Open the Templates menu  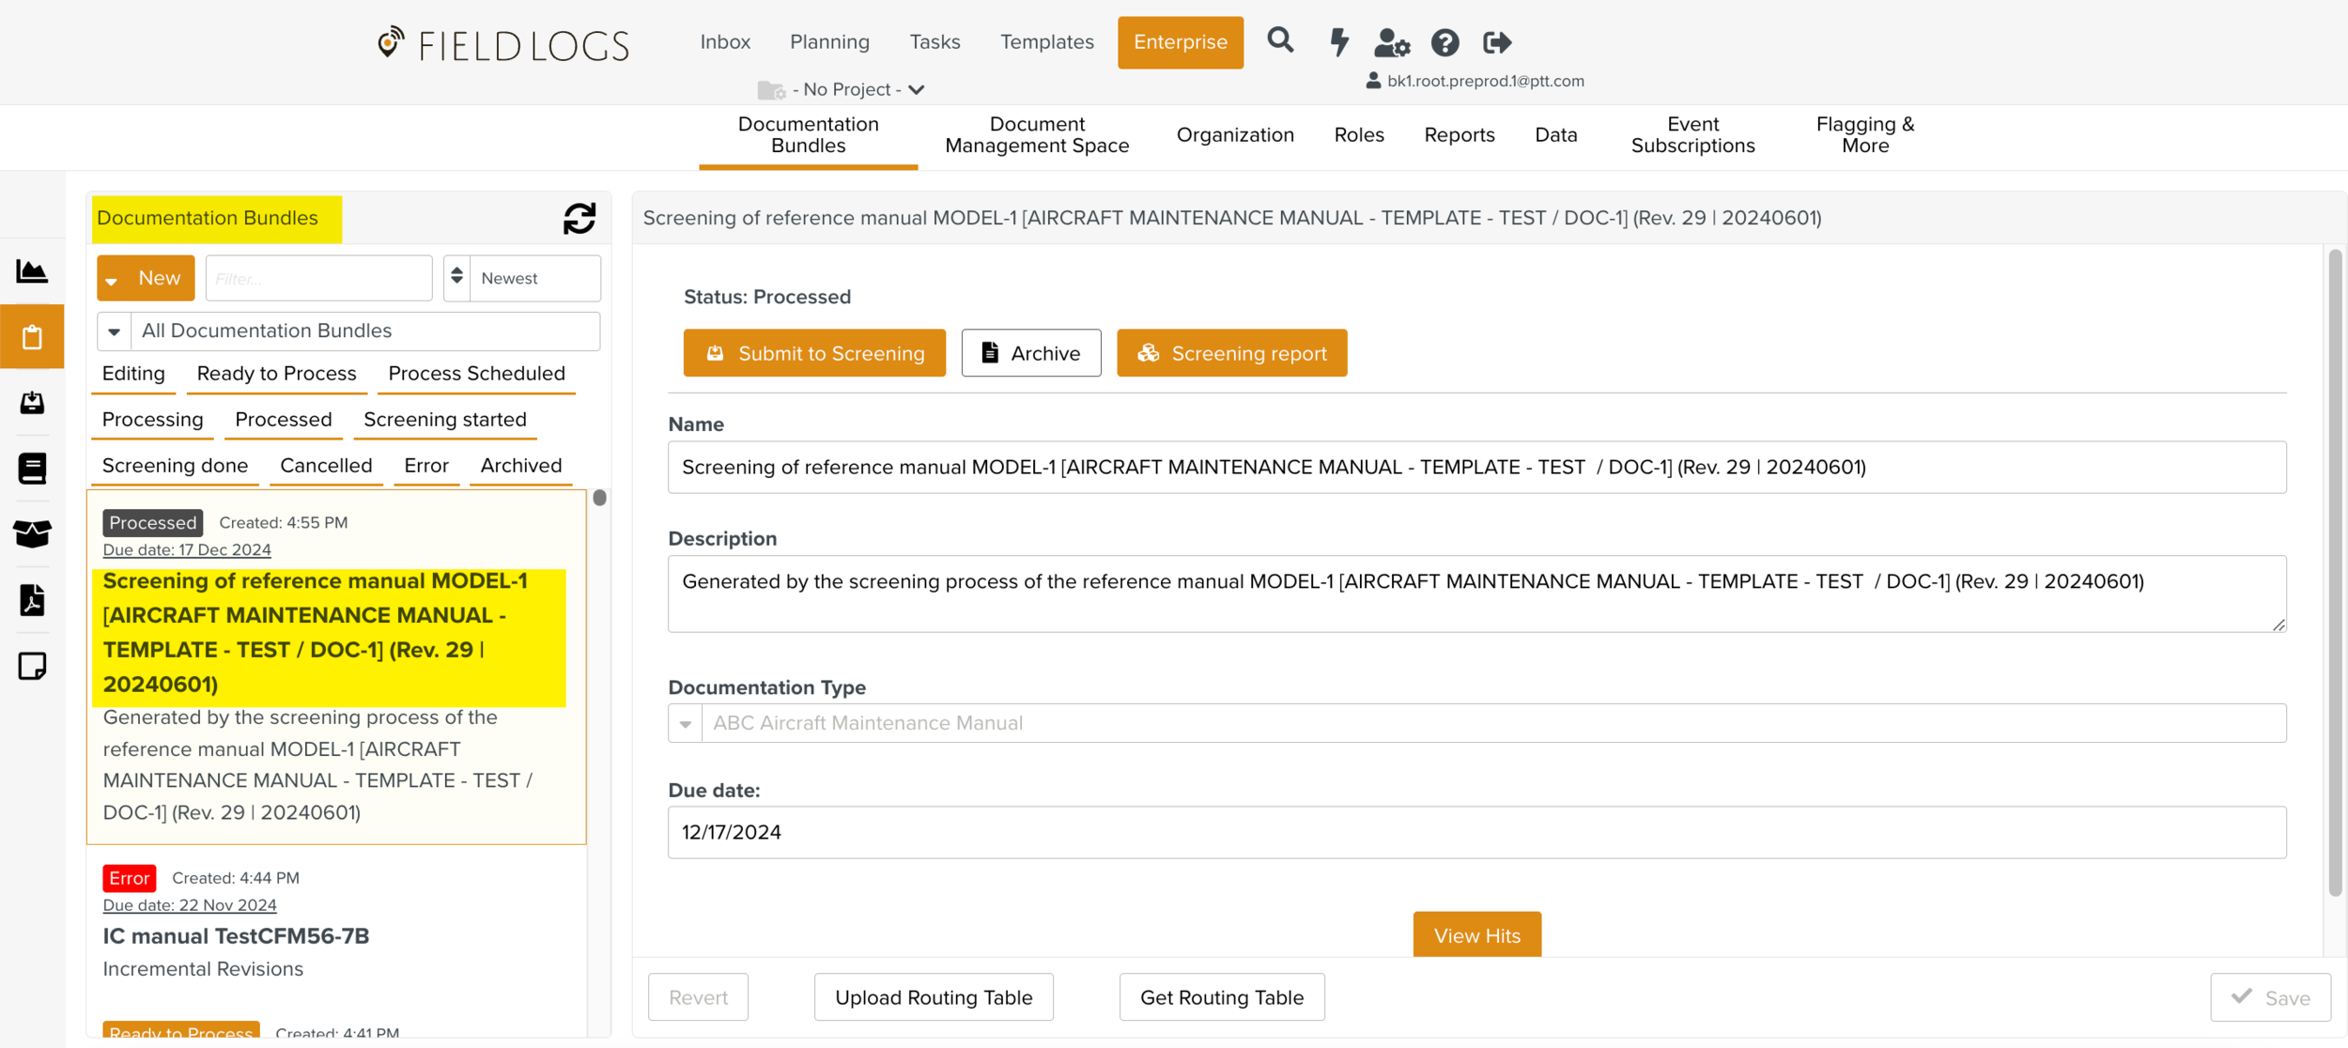coord(1046,42)
